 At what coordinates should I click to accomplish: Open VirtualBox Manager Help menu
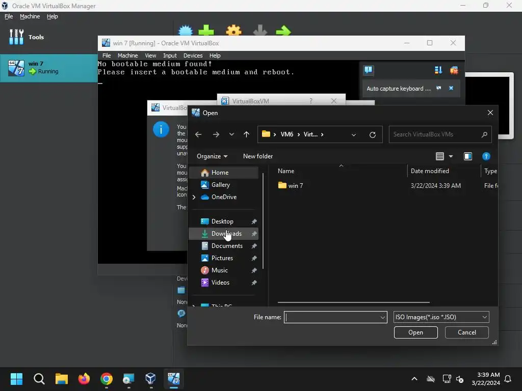[x=53, y=16]
